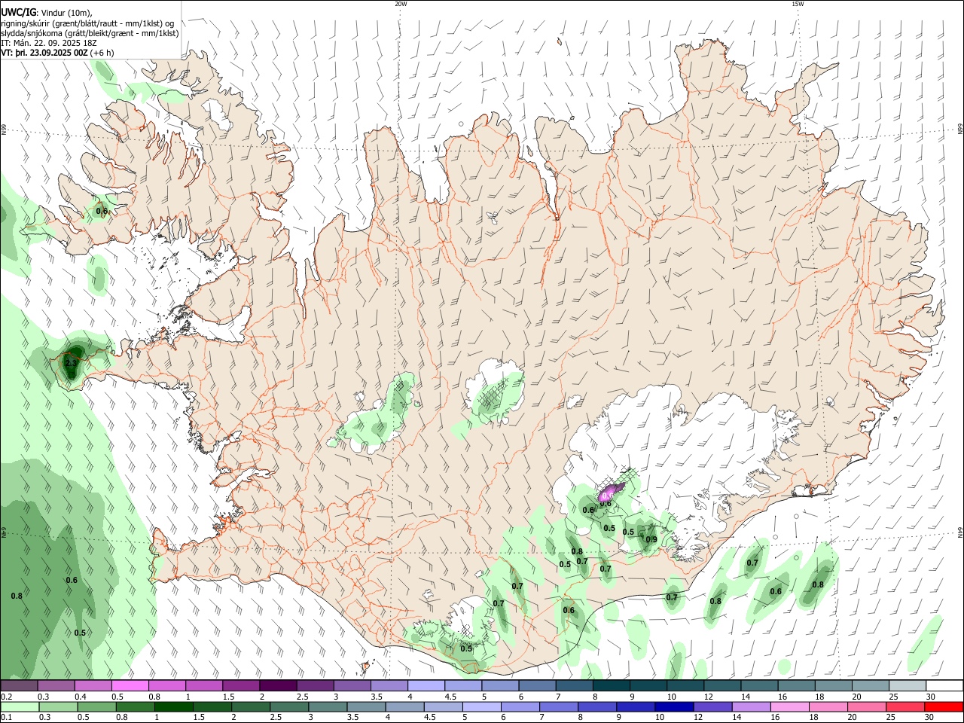This screenshot has height=723, width=964.
Task: Click the 20W longitude label at top
Action: (401, 4)
